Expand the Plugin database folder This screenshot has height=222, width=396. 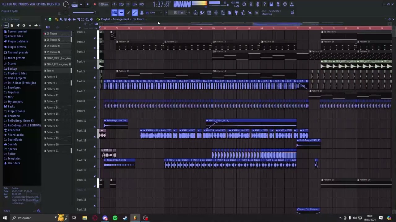(x=18, y=41)
